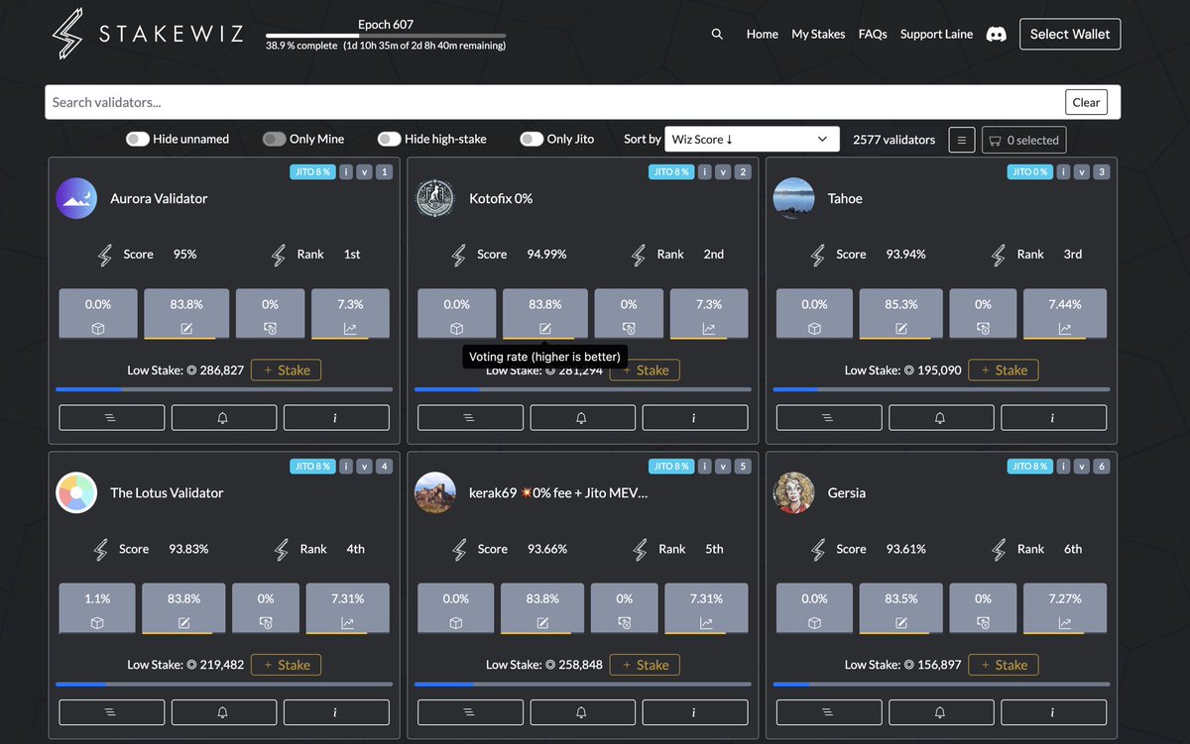Click Kotofix 0% details list icon button
The width and height of the screenshot is (1190, 744).
pos(470,418)
